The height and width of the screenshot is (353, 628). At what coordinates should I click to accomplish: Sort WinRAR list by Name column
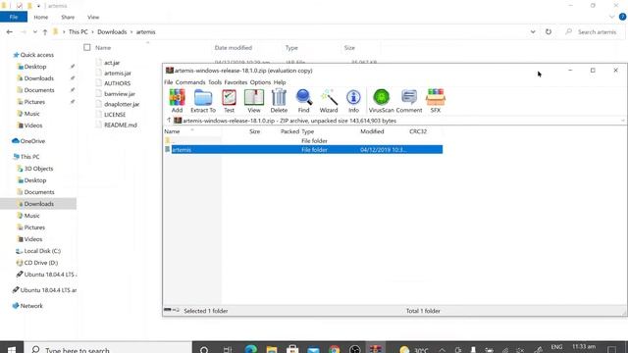(x=172, y=131)
